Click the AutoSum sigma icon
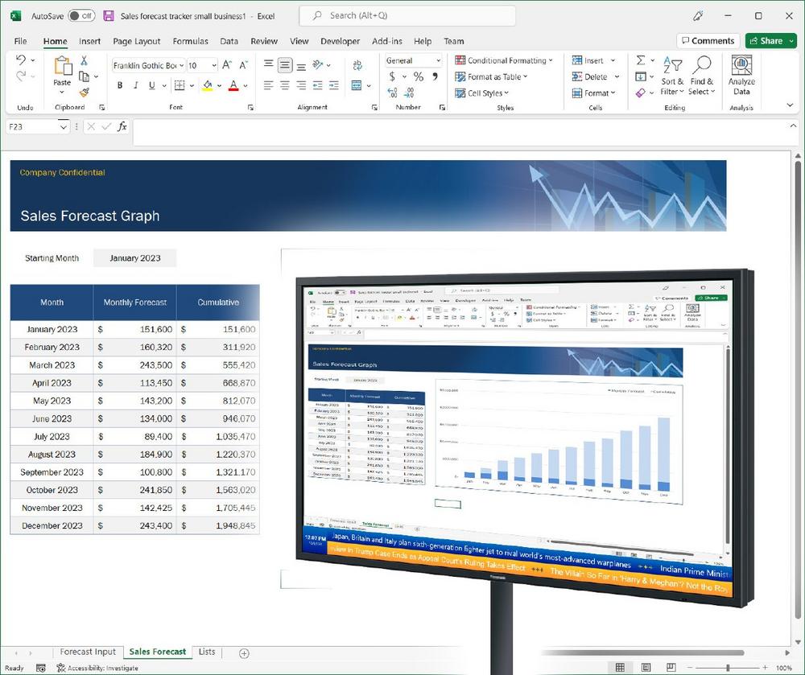Viewport: 805px width, 675px height. [641, 60]
